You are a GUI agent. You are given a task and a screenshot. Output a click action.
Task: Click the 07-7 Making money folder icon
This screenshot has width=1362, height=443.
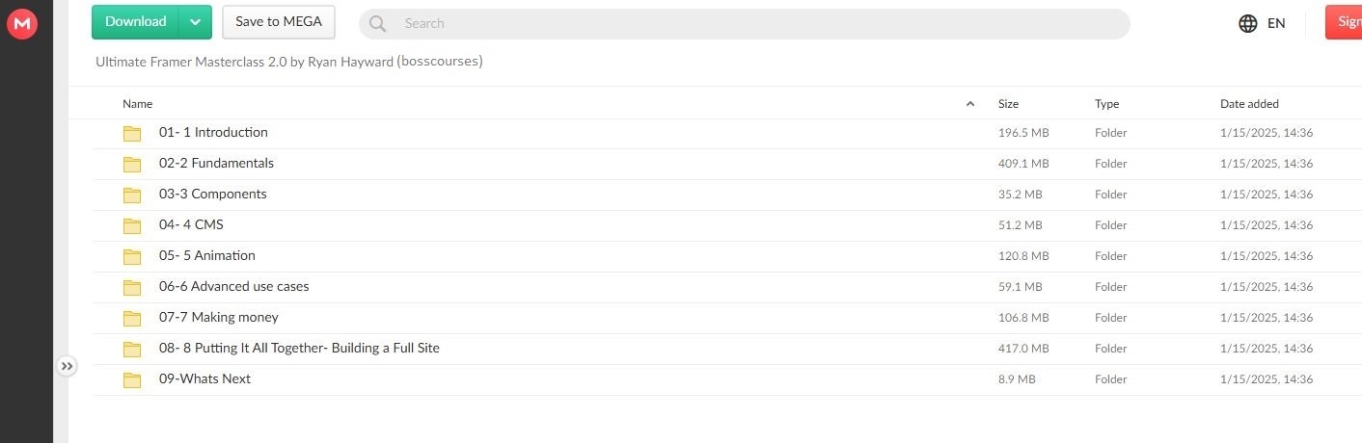pos(132,318)
